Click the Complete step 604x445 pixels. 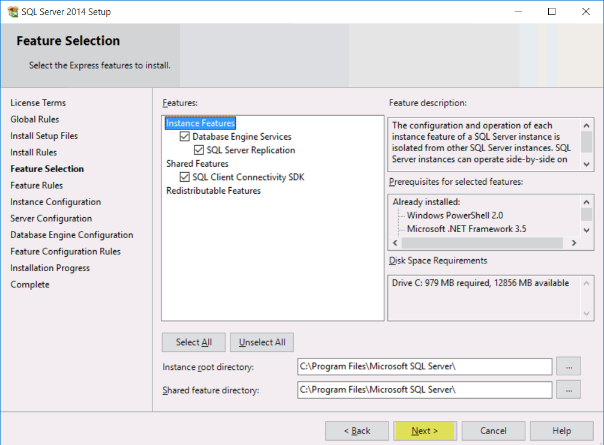click(30, 285)
